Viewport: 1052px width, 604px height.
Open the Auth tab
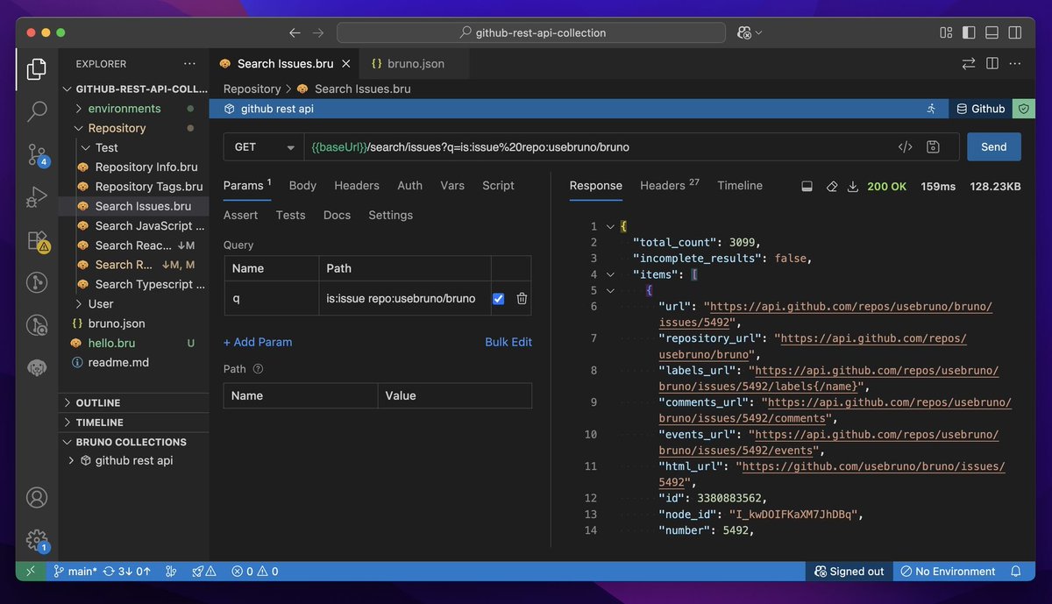(x=409, y=185)
